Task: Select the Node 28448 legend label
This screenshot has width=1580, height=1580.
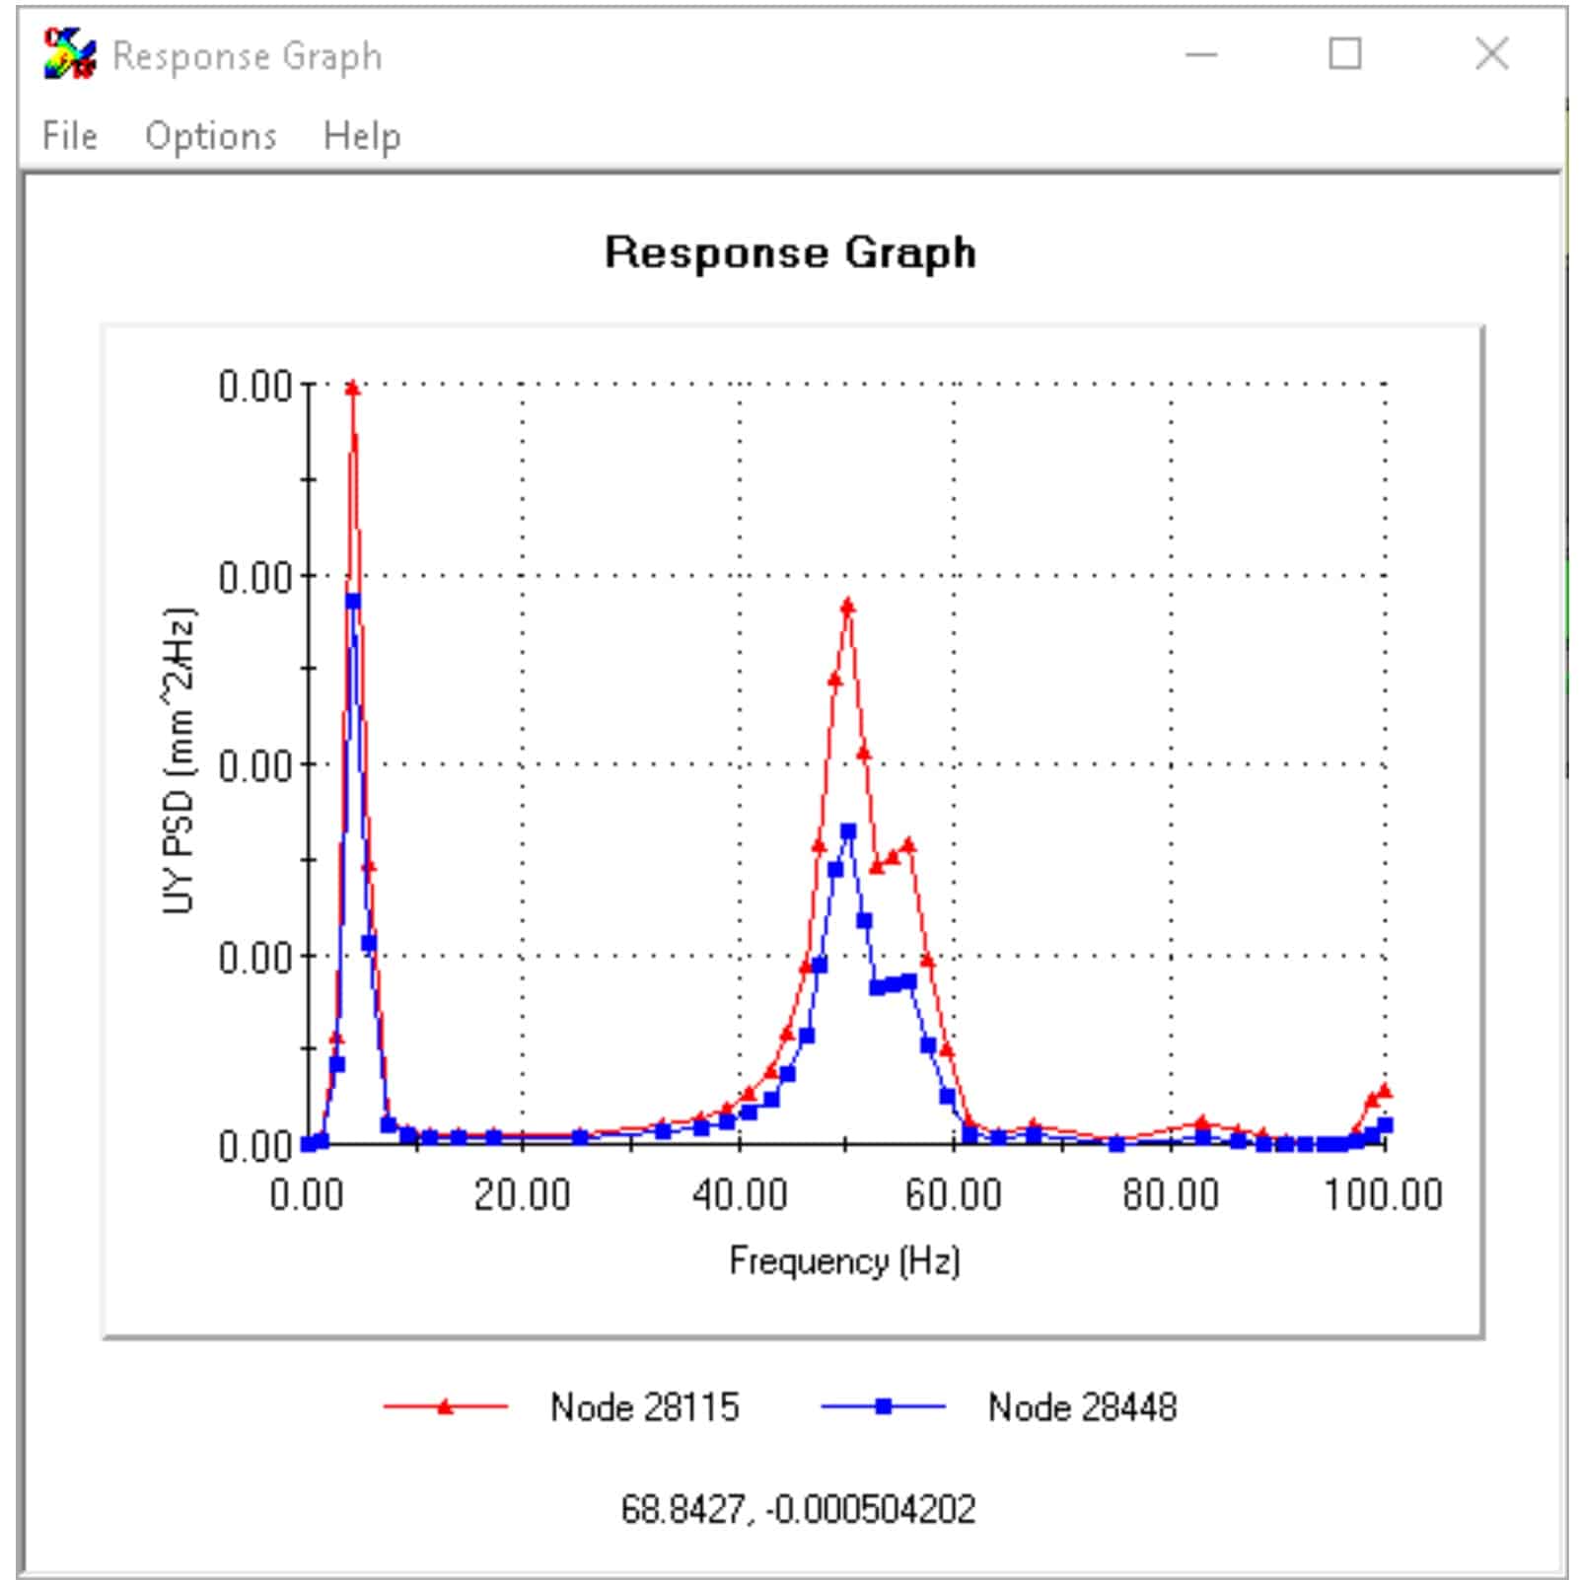Action: coord(1082,1407)
